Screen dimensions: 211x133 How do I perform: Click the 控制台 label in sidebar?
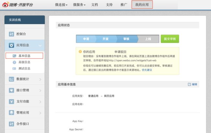click(x=21, y=34)
